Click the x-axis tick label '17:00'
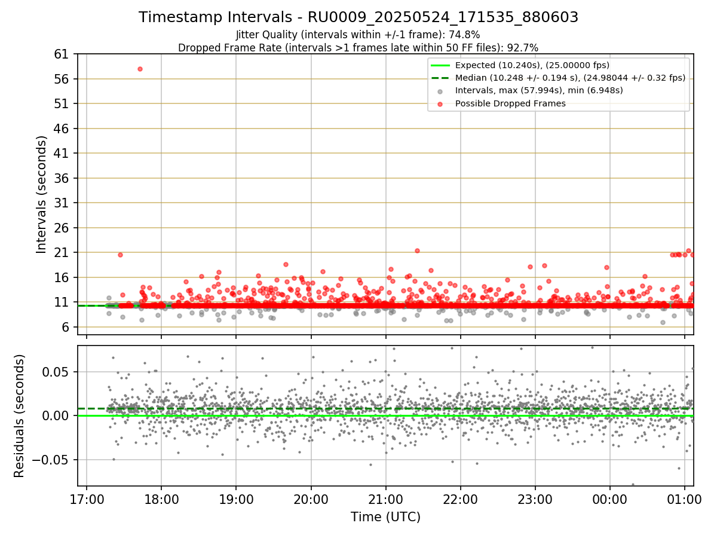717x538 pixels. tap(87, 499)
